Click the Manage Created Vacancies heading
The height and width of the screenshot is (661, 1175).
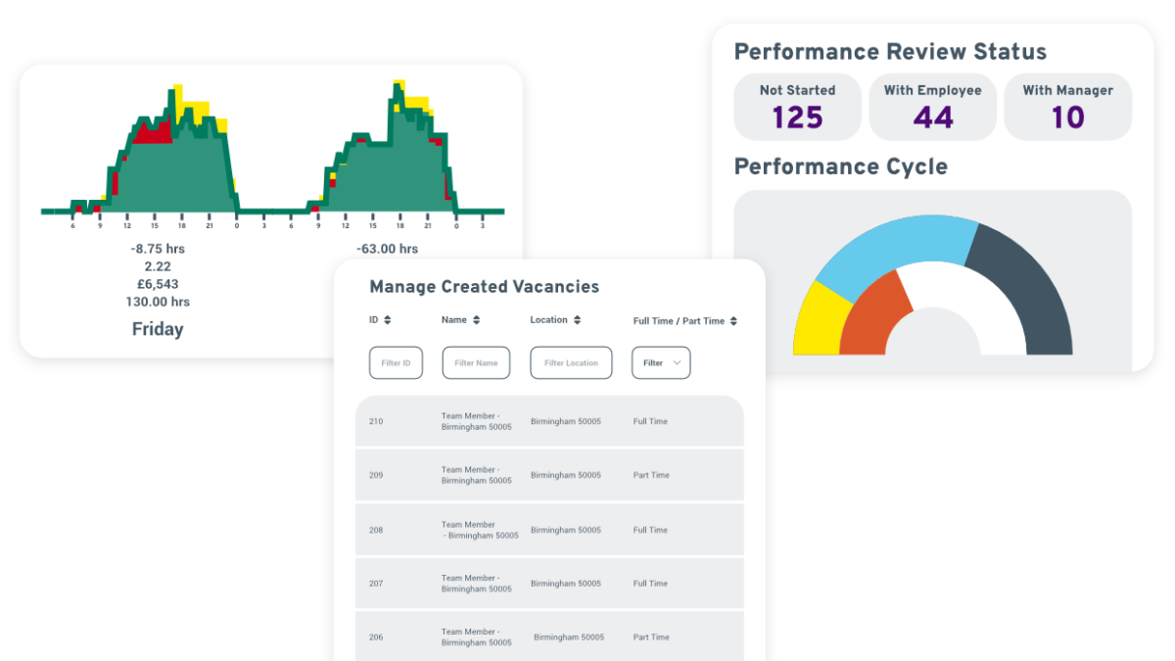[x=484, y=286]
